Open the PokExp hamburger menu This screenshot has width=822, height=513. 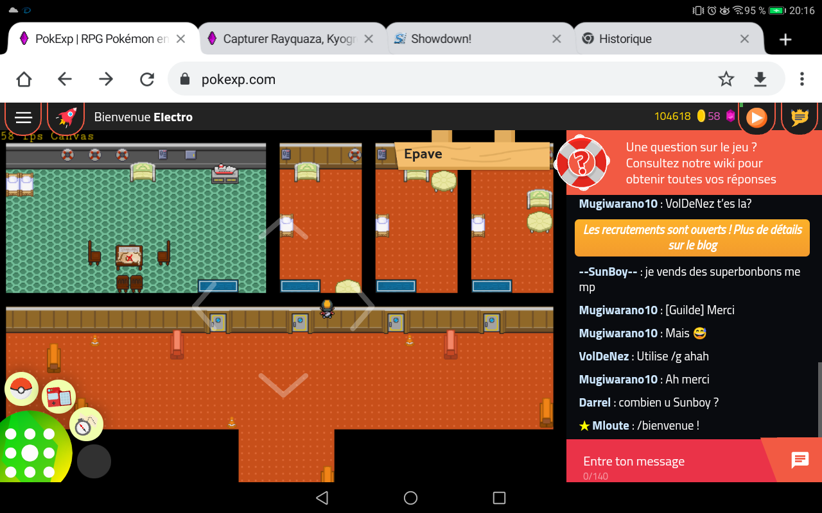coord(24,117)
